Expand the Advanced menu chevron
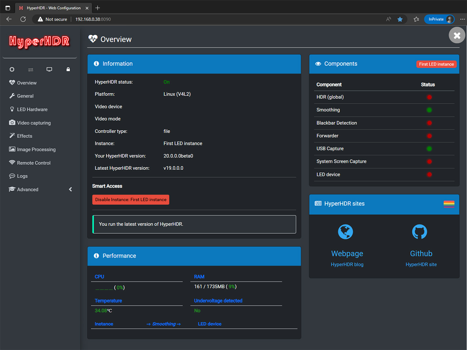Viewport: 467px width, 350px height. [x=70, y=189]
